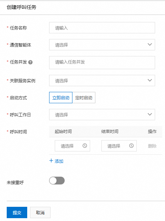Screen dimensions: 165x221
Task: Select 立即启动 as the start mode
Action: pos(61,98)
